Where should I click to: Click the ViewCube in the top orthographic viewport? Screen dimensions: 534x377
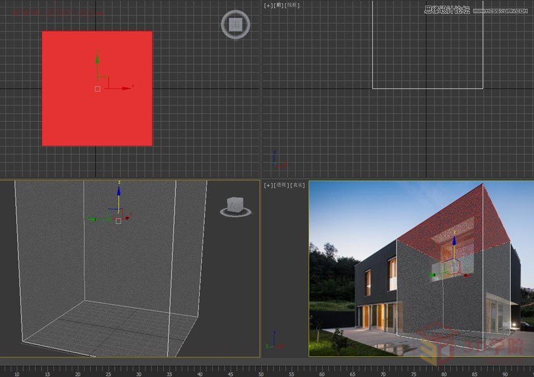235,25
